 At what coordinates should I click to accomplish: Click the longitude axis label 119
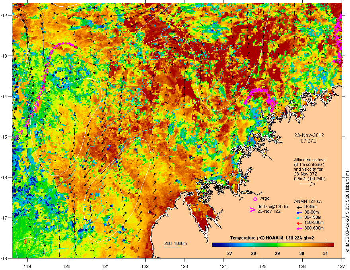27,266
